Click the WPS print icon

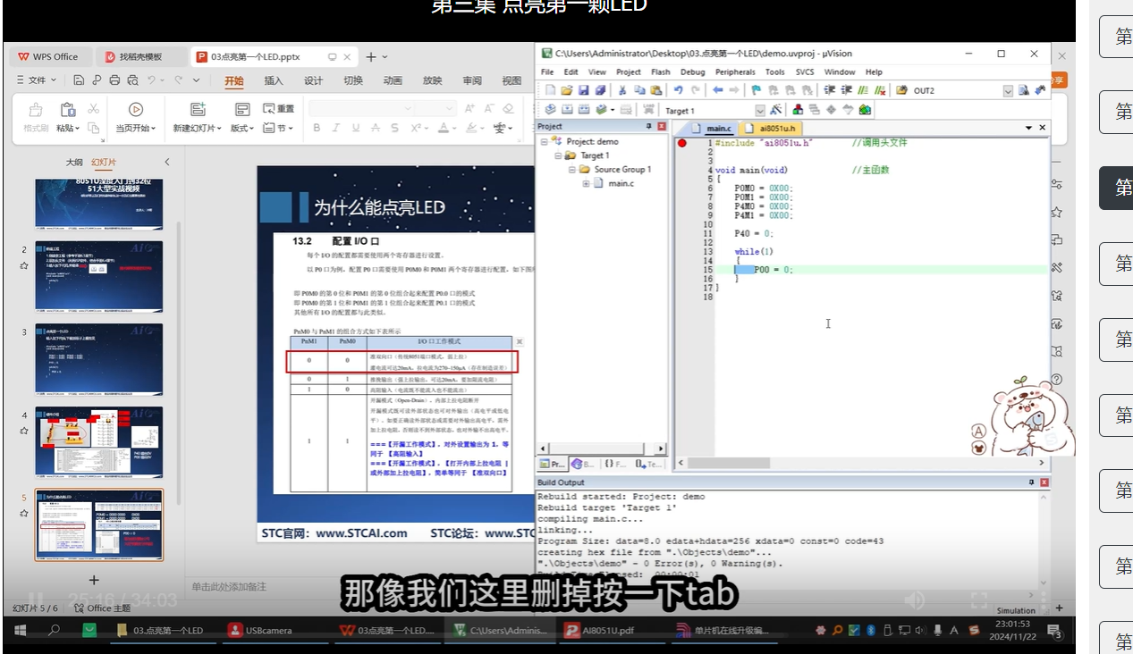pyautogui.click(x=114, y=80)
